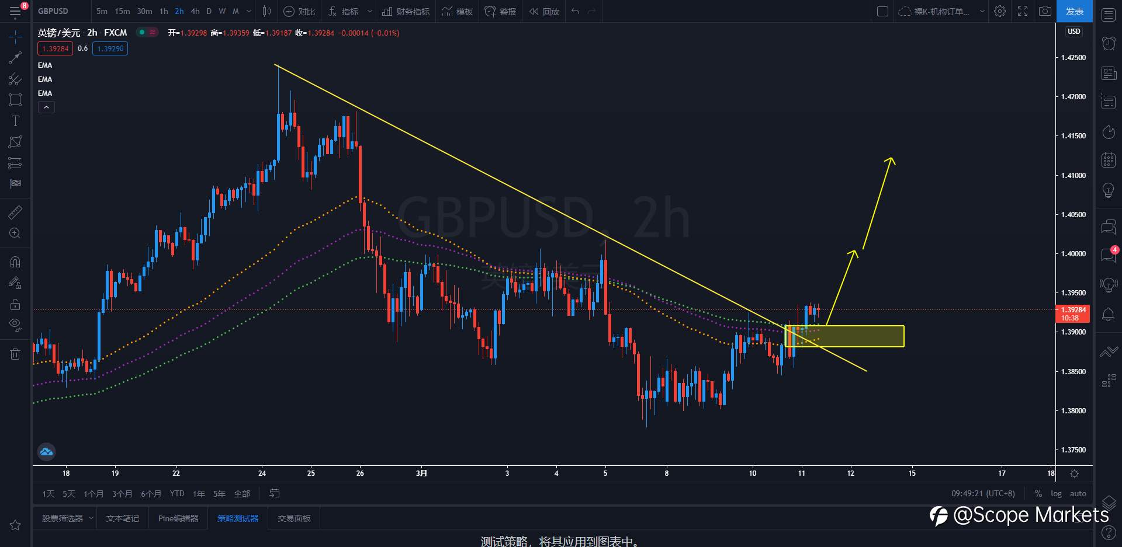This screenshot has width=1122, height=547.
Task: Open the Pine editor tab
Action: [178, 518]
